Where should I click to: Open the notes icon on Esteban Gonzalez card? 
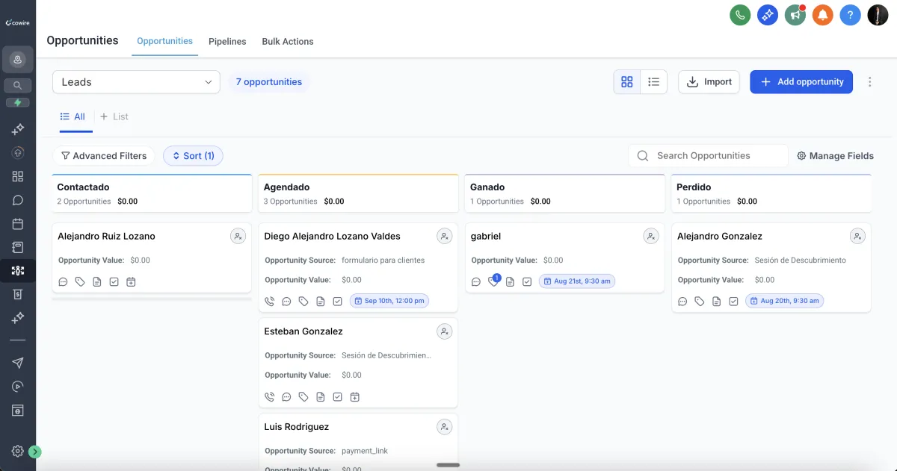(x=321, y=397)
